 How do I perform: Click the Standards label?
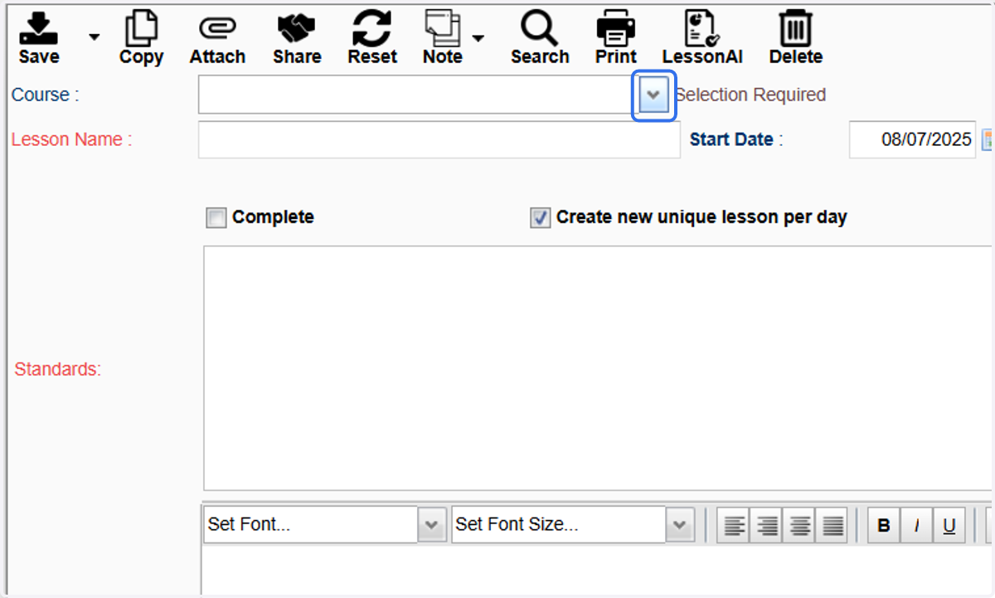[x=58, y=369]
